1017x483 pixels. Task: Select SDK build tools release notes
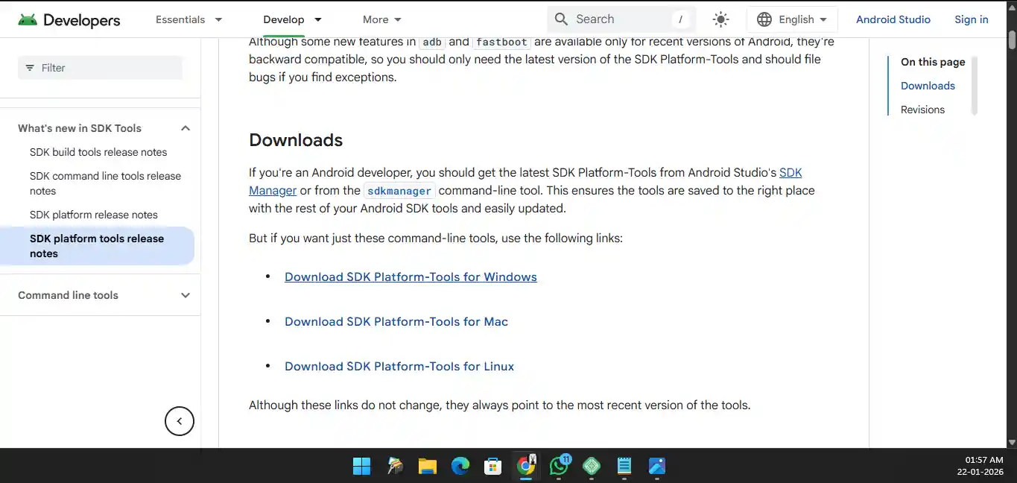tap(98, 152)
